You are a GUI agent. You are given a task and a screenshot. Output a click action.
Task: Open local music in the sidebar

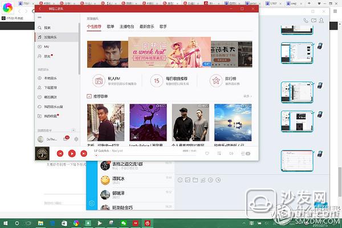[x=56, y=78]
